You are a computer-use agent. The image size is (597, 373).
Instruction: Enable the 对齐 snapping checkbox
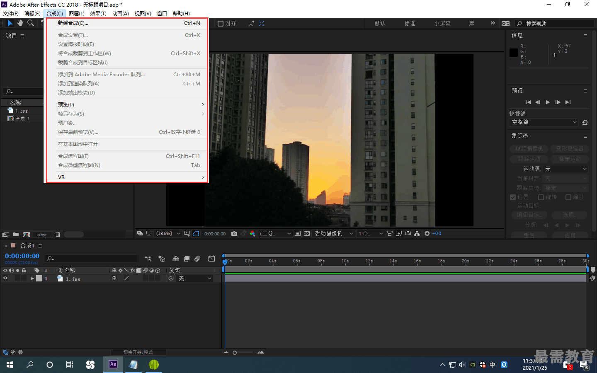pyautogui.click(x=221, y=24)
